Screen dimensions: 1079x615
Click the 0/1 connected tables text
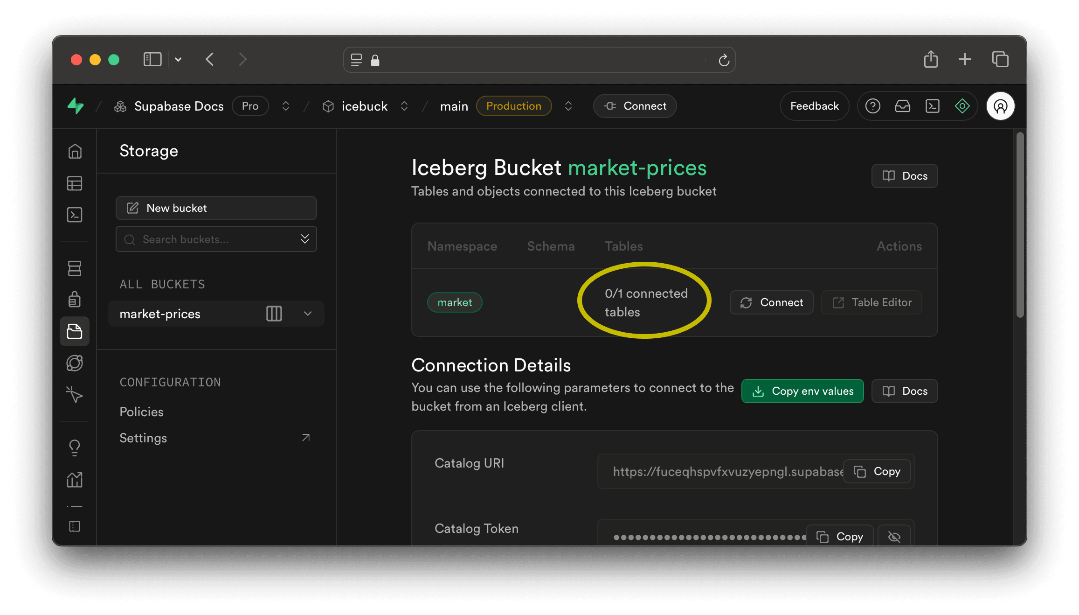point(646,302)
